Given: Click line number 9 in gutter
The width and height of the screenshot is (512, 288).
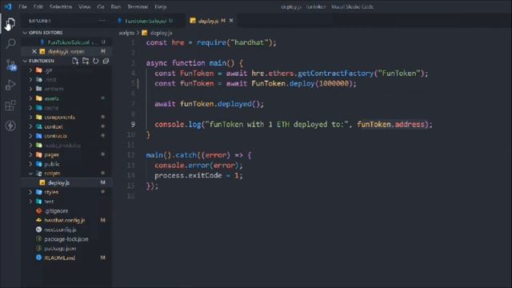Looking at the screenshot, I should point(133,125).
